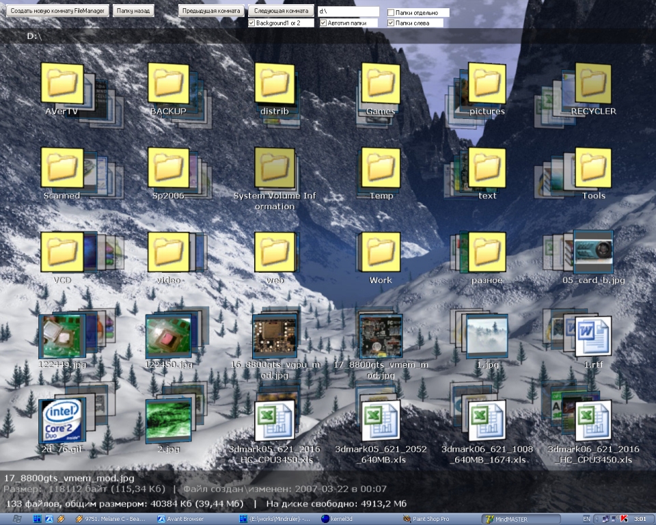Viewport: 656px width, 525px height.
Task: Open the text folder
Action: pos(487,167)
